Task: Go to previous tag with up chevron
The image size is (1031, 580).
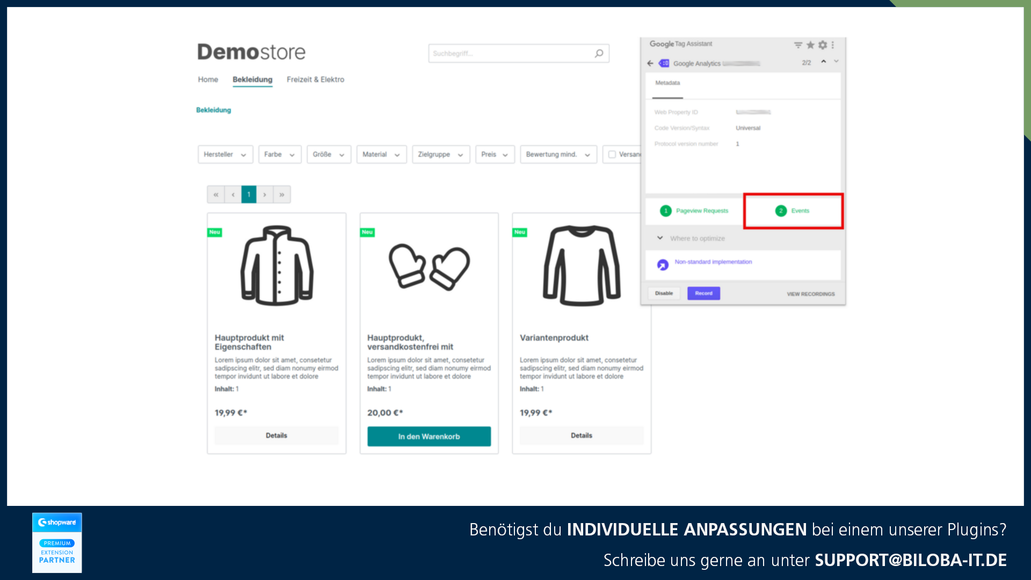Action: pyautogui.click(x=823, y=62)
